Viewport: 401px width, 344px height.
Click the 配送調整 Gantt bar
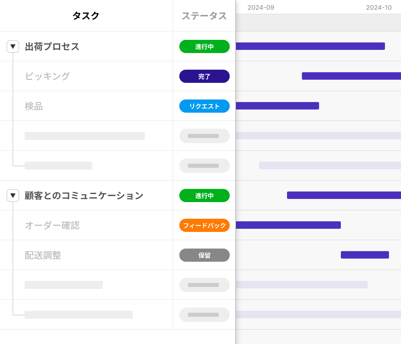click(x=365, y=255)
